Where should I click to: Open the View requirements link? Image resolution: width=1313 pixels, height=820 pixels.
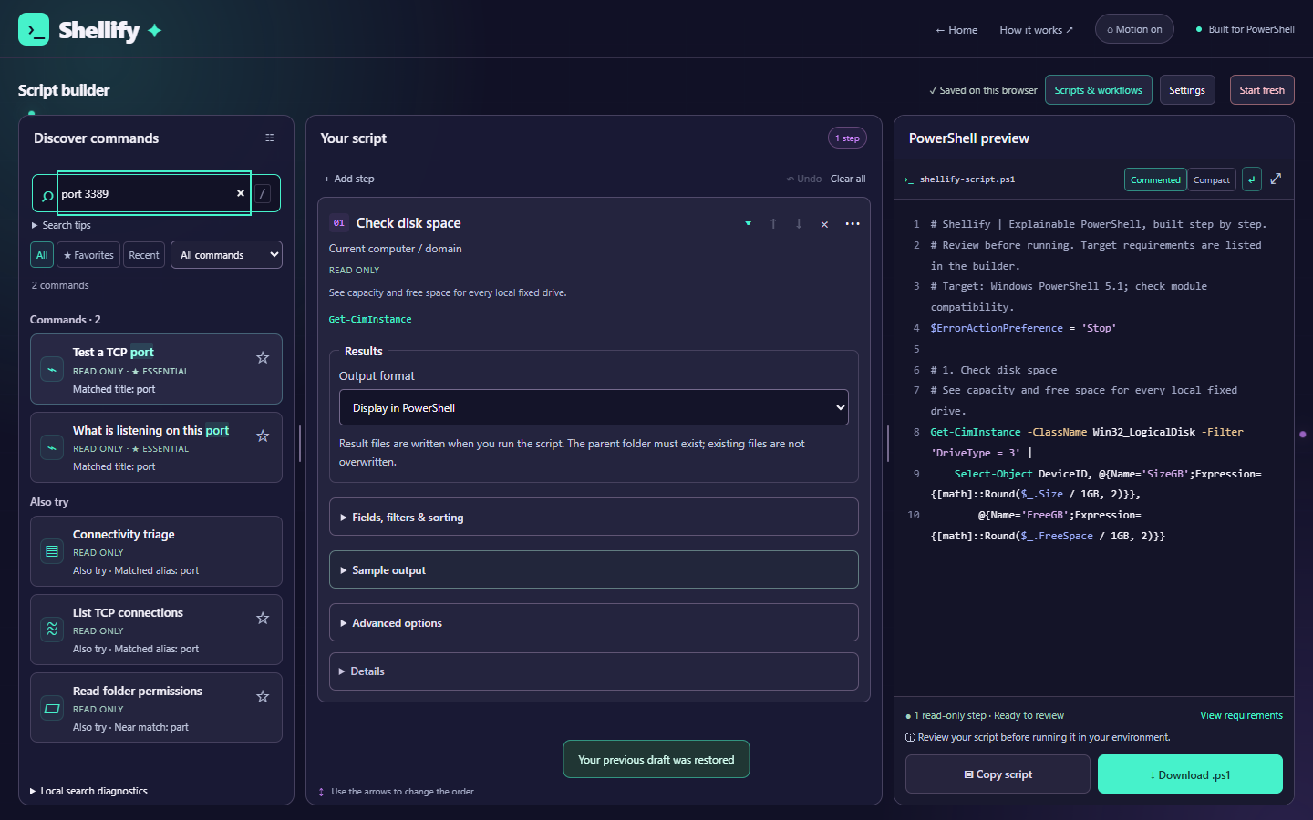click(1241, 715)
